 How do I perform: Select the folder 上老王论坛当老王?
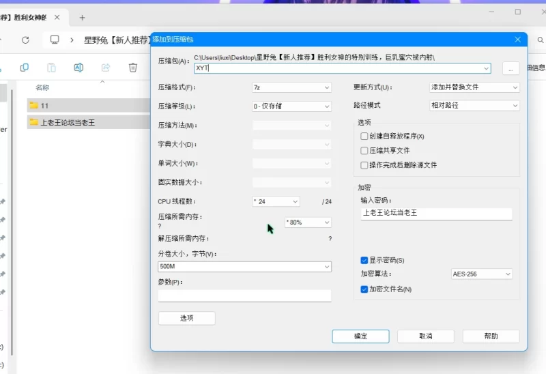pyautogui.click(x=89, y=122)
